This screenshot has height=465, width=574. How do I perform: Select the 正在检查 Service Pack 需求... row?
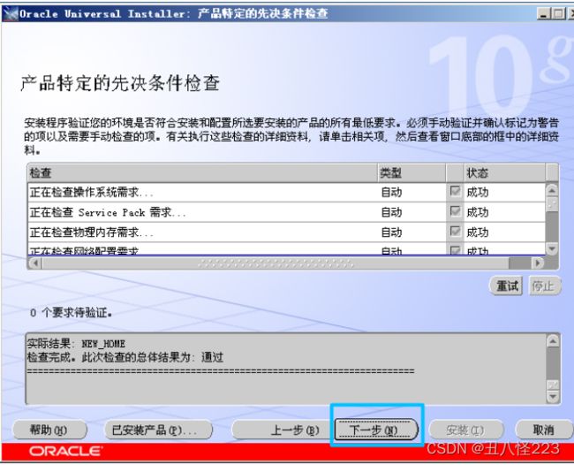pos(286,212)
